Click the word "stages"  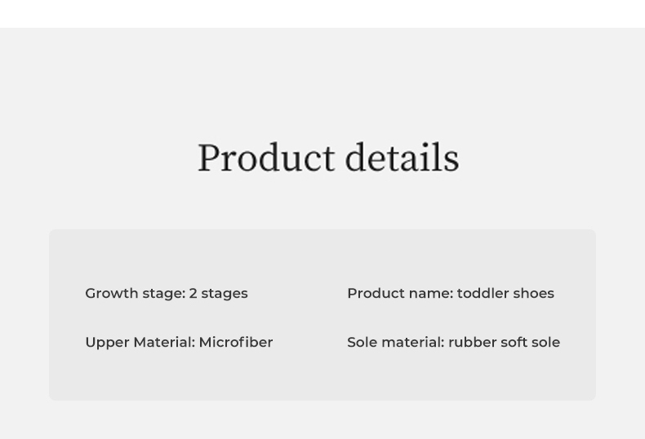tap(225, 294)
